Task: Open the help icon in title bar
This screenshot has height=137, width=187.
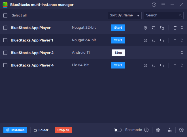Action: point(154,5)
